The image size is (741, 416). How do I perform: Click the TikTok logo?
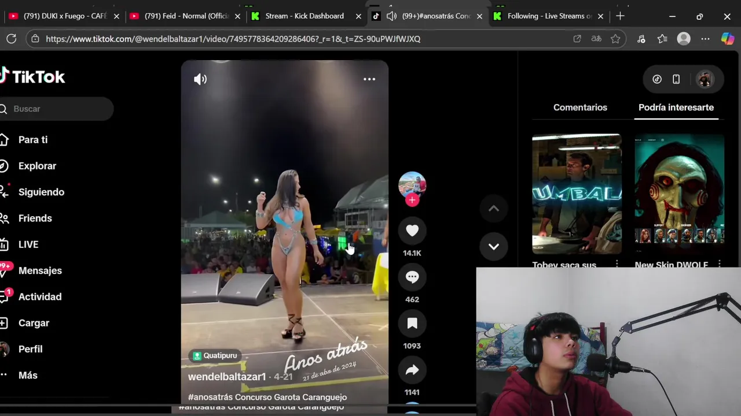33,76
